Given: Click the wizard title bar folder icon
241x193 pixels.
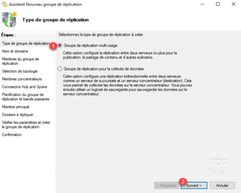Looking at the screenshot, I should pyautogui.click(x=4, y=4).
